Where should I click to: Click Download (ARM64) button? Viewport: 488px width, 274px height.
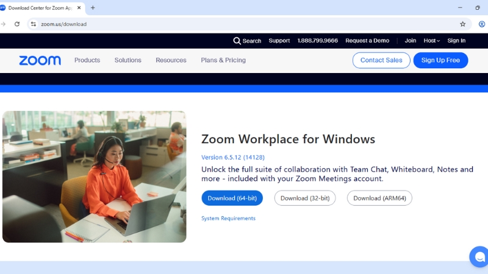coord(379,198)
